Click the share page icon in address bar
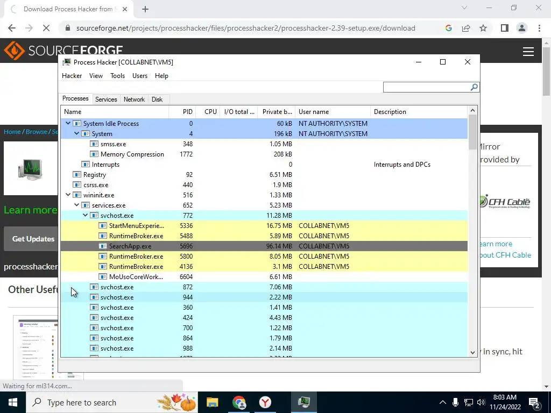Image resolution: width=551 pixels, height=413 pixels. tap(466, 28)
